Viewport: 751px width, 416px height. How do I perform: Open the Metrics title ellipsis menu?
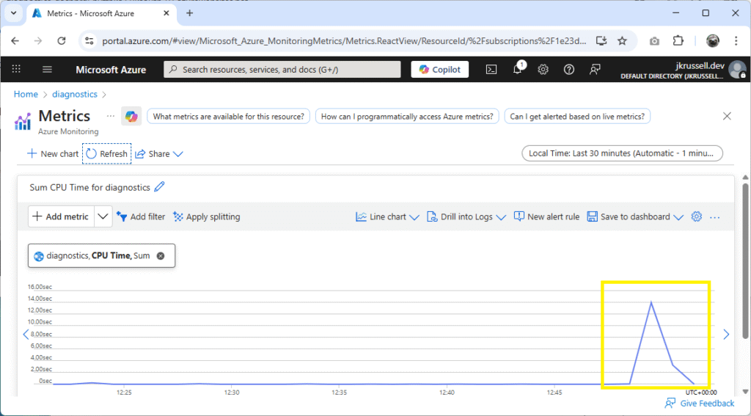[x=111, y=116]
